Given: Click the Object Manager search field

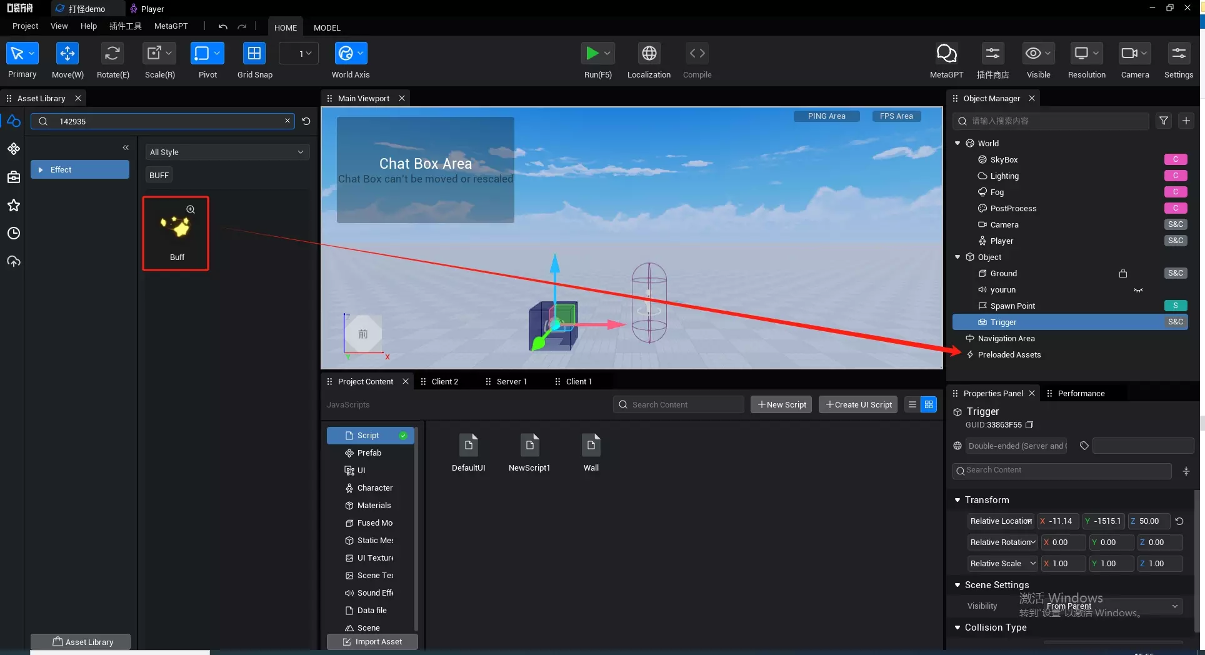Looking at the screenshot, I should pos(1051,121).
